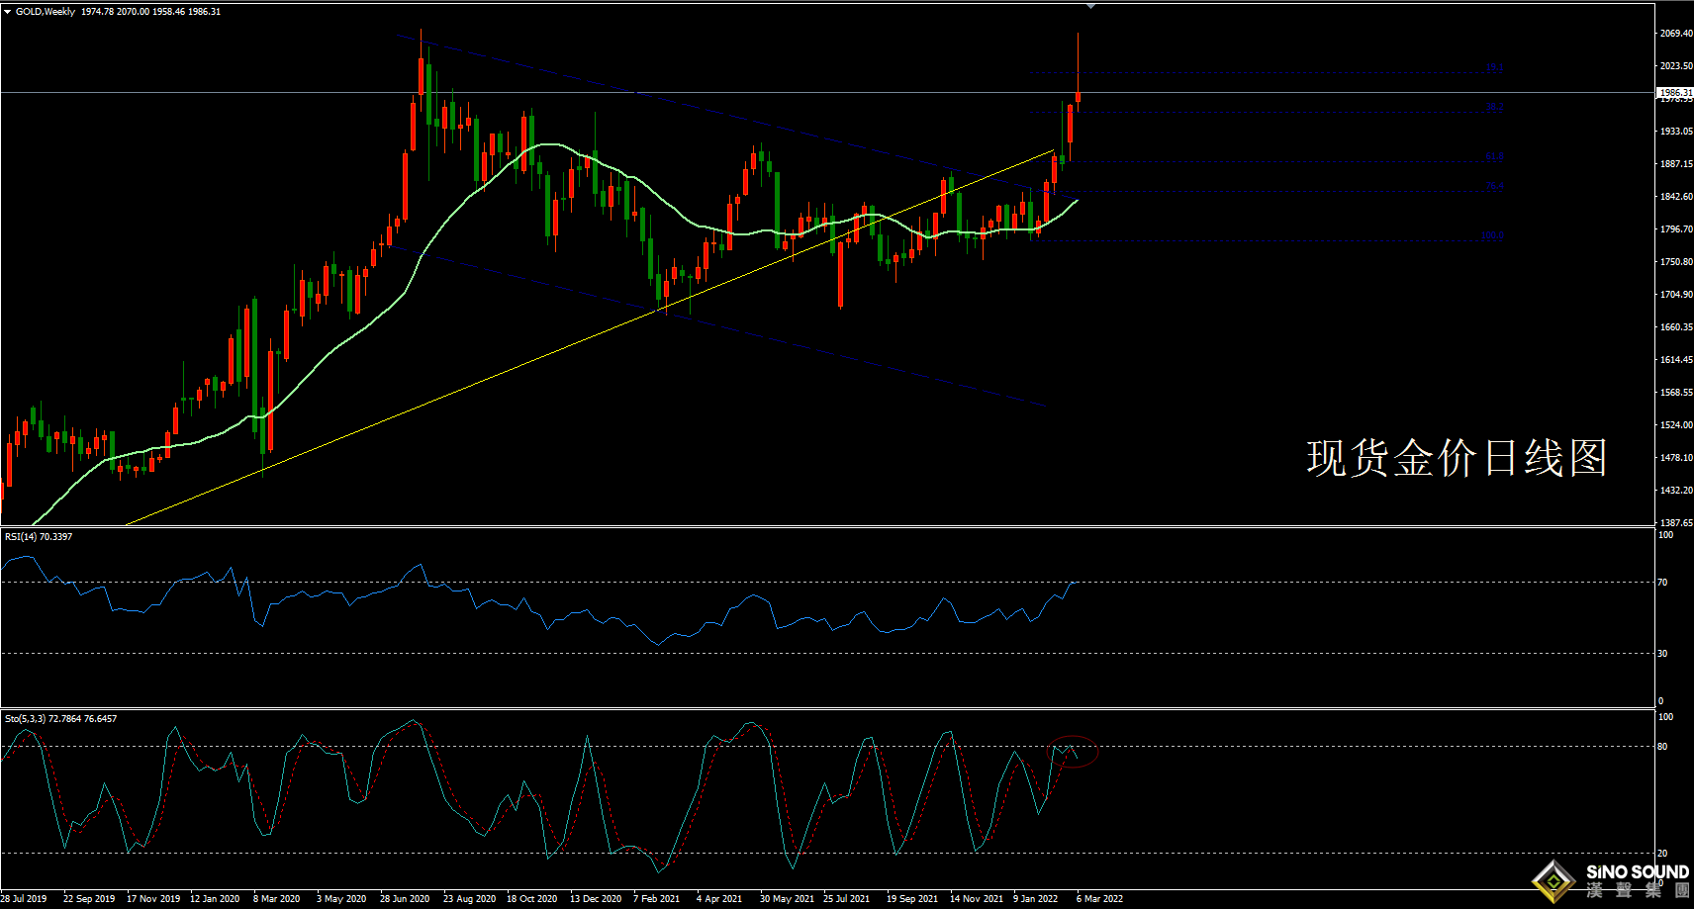The width and height of the screenshot is (1694, 909).
Task: Click the Sto(5,3,3) indicator label
Action: (60, 719)
